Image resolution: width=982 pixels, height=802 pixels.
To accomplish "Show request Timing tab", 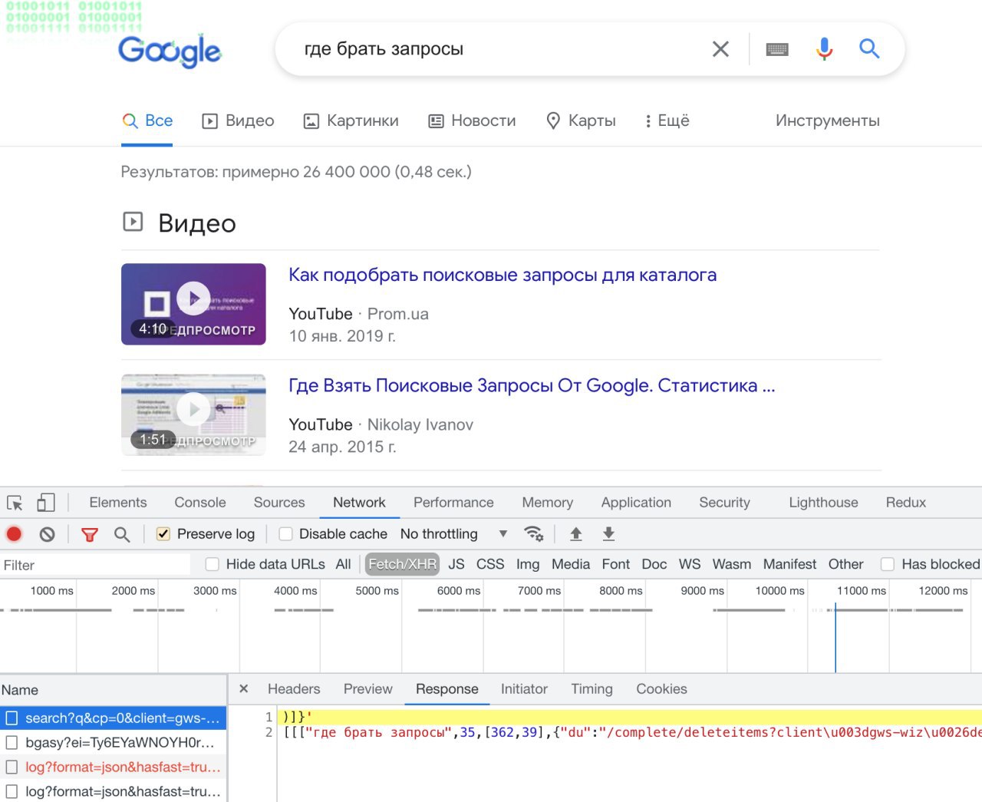I will point(592,689).
